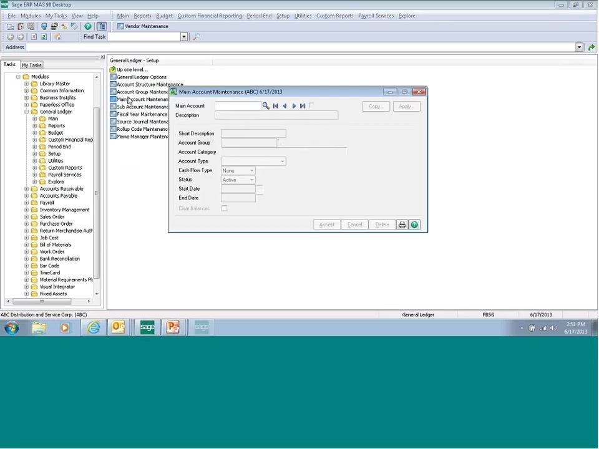Open the Modules menu

[31, 16]
